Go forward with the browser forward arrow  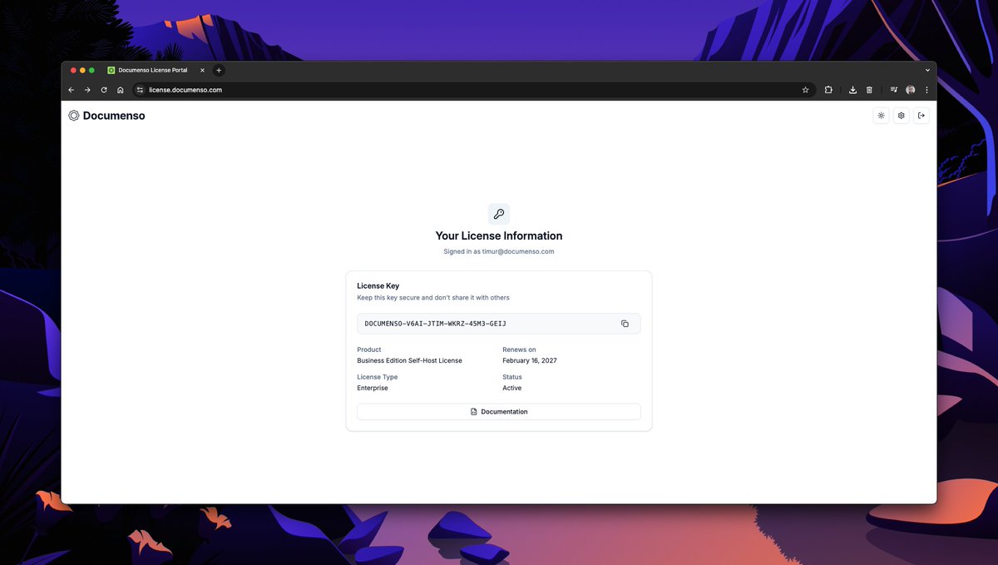(x=87, y=90)
